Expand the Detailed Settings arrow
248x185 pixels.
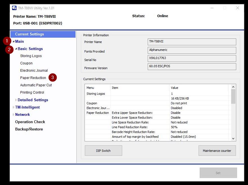(16, 100)
